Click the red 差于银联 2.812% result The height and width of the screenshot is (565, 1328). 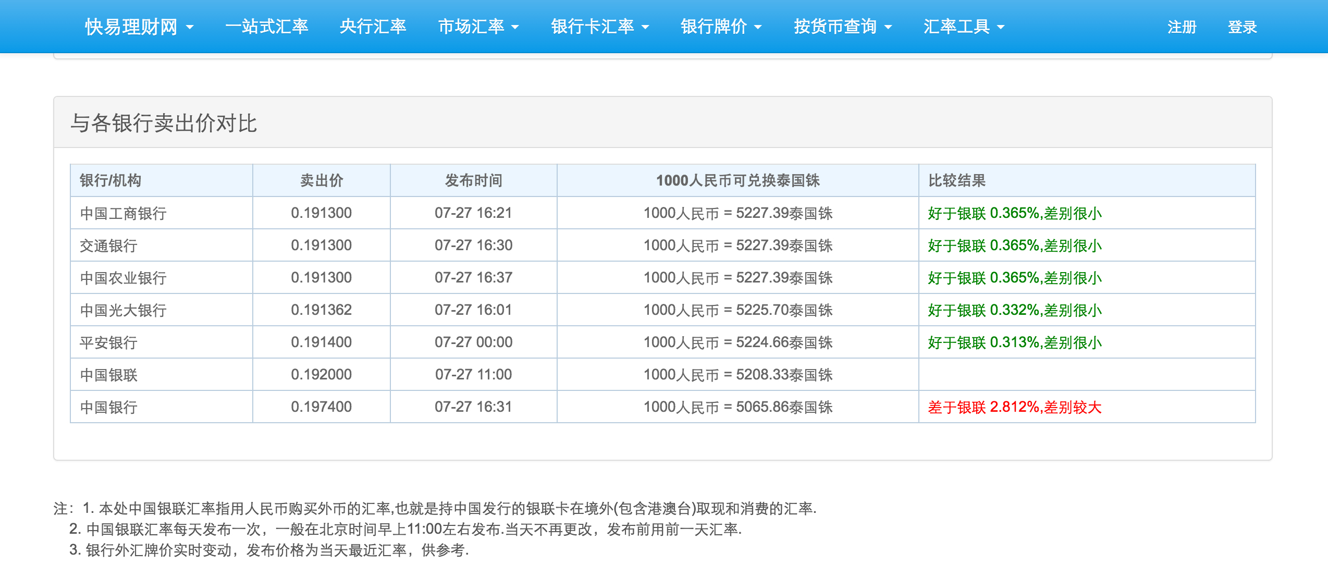pyautogui.click(x=1014, y=407)
